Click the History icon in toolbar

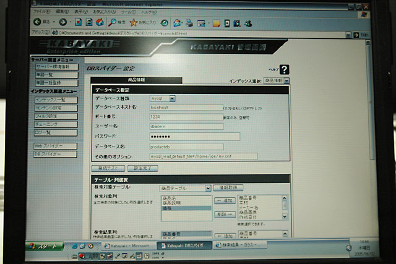point(165,23)
